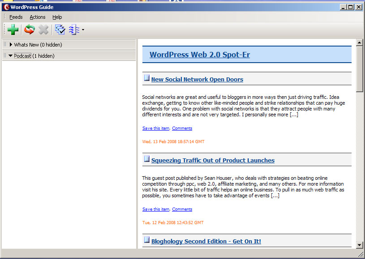Screen dimensions: 365x259
Task: Open the dropdown arrow beside options icon
Action: [83, 30]
